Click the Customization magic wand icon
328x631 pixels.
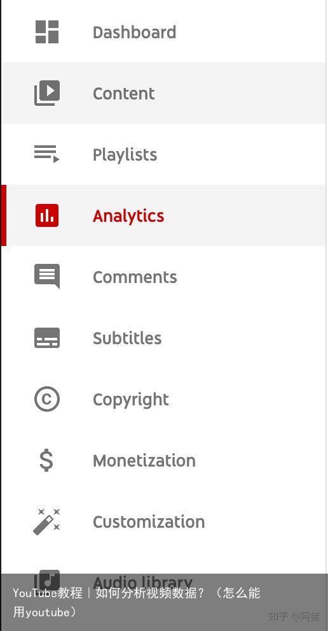click(46, 521)
